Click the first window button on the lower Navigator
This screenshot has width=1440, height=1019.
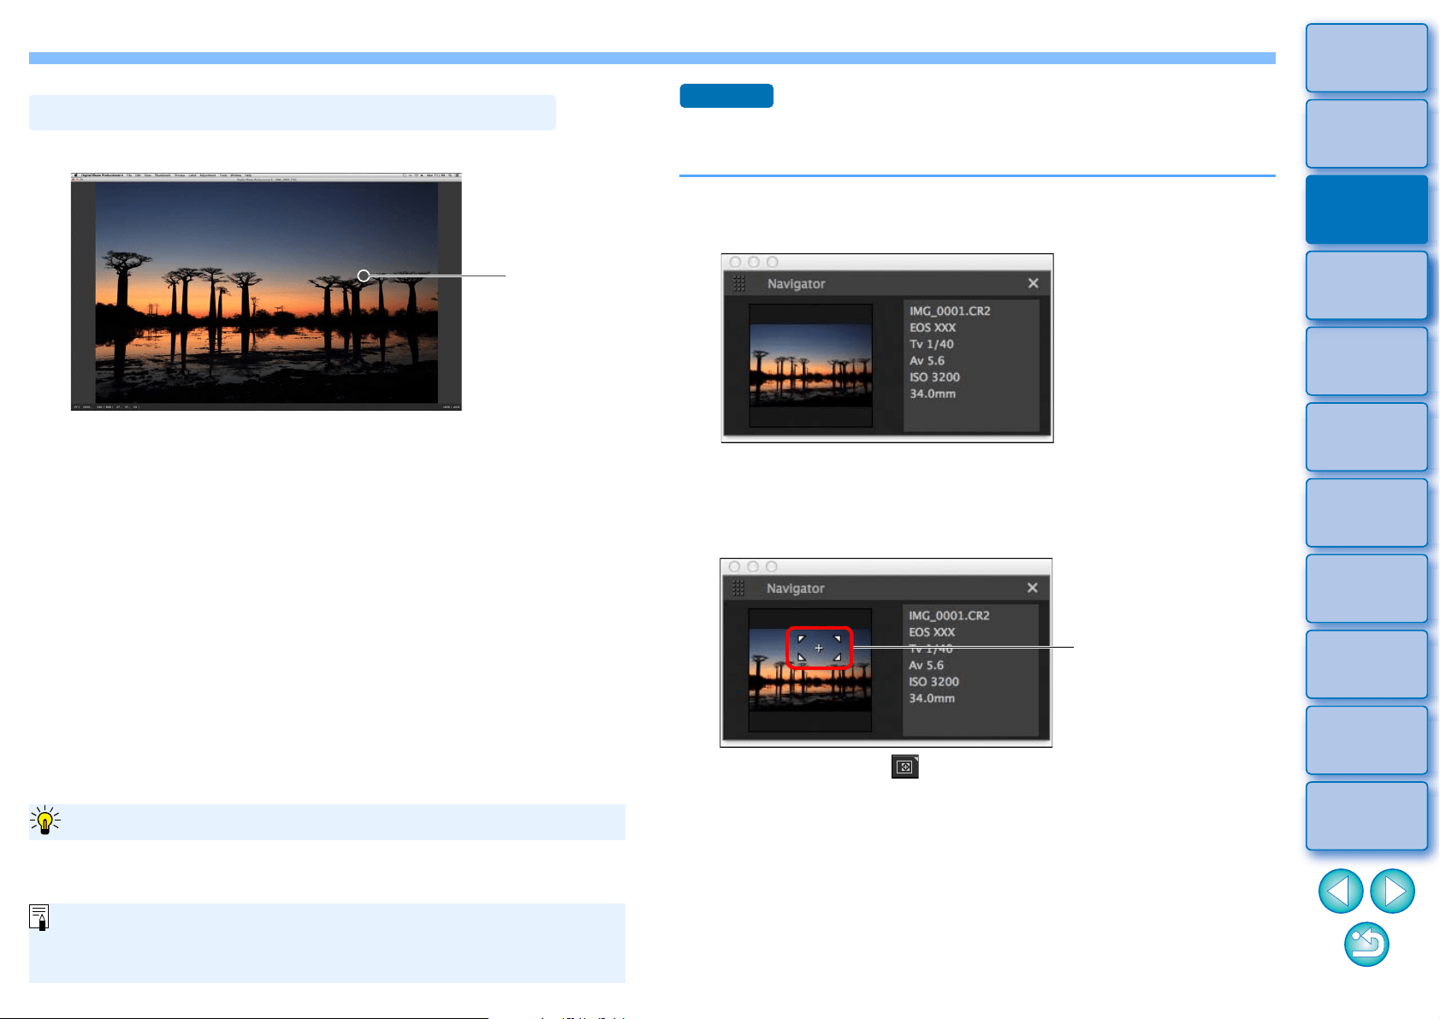(x=734, y=567)
